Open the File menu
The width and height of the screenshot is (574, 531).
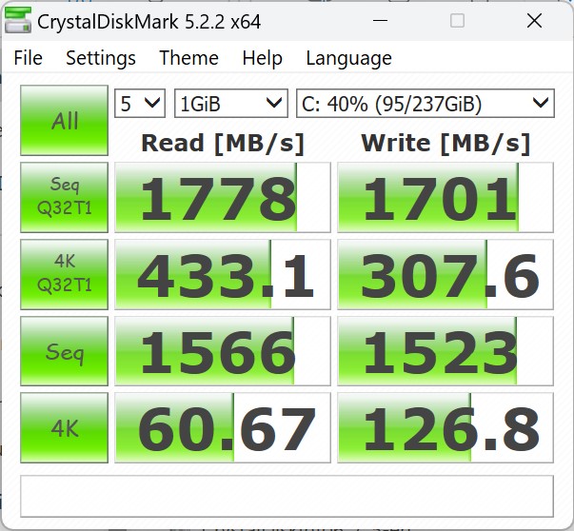tap(28, 58)
